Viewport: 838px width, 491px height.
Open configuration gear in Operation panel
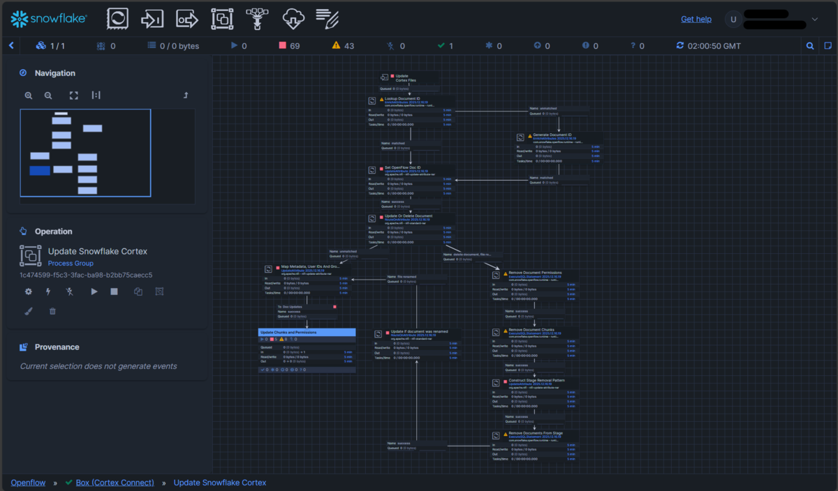pos(29,292)
